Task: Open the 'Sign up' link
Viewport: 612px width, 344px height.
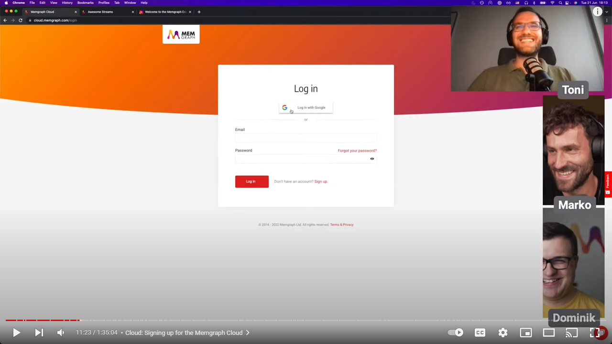Action: (x=321, y=182)
